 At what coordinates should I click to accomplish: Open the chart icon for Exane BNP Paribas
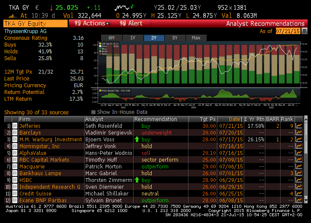pyautogui.click(x=298, y=200)
